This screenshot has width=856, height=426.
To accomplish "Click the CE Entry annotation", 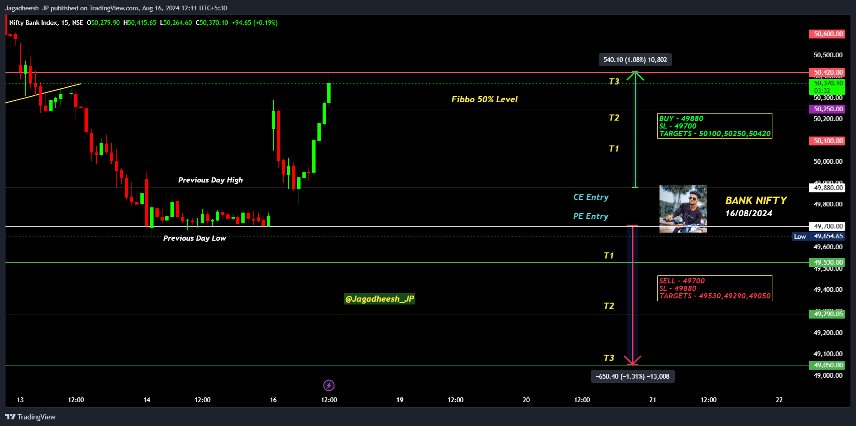I will pos(591,197).
